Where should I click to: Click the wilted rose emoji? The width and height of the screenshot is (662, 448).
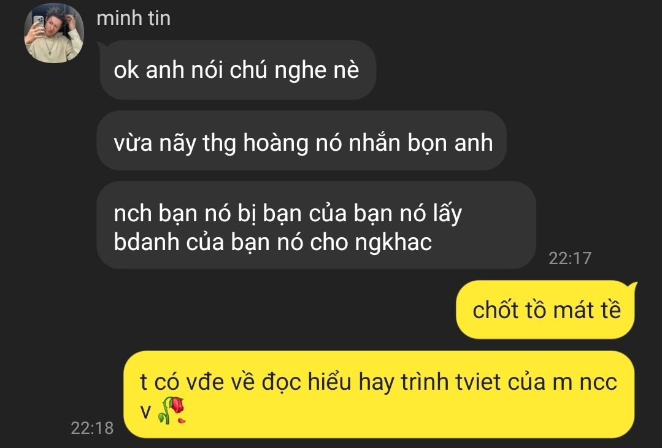coord(172,410)
